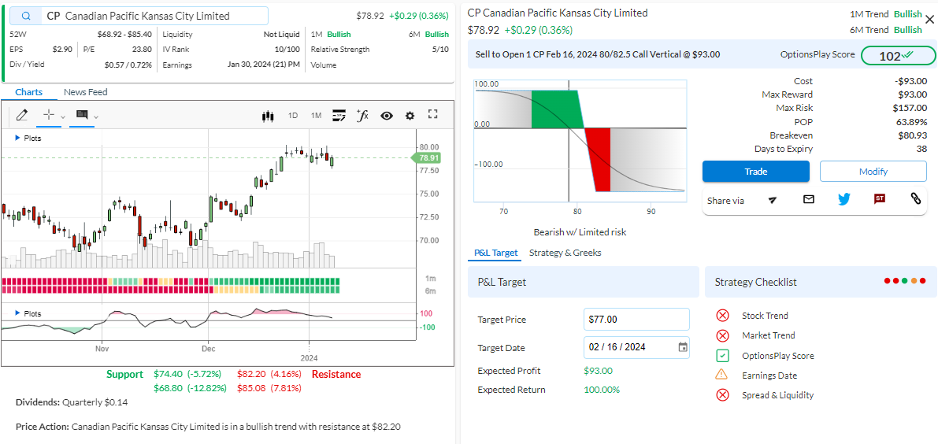Click the Dividends Quarterly $0.14 text
Image resolution: width=938 pixels, height=444 pixels.
point(72,403)
